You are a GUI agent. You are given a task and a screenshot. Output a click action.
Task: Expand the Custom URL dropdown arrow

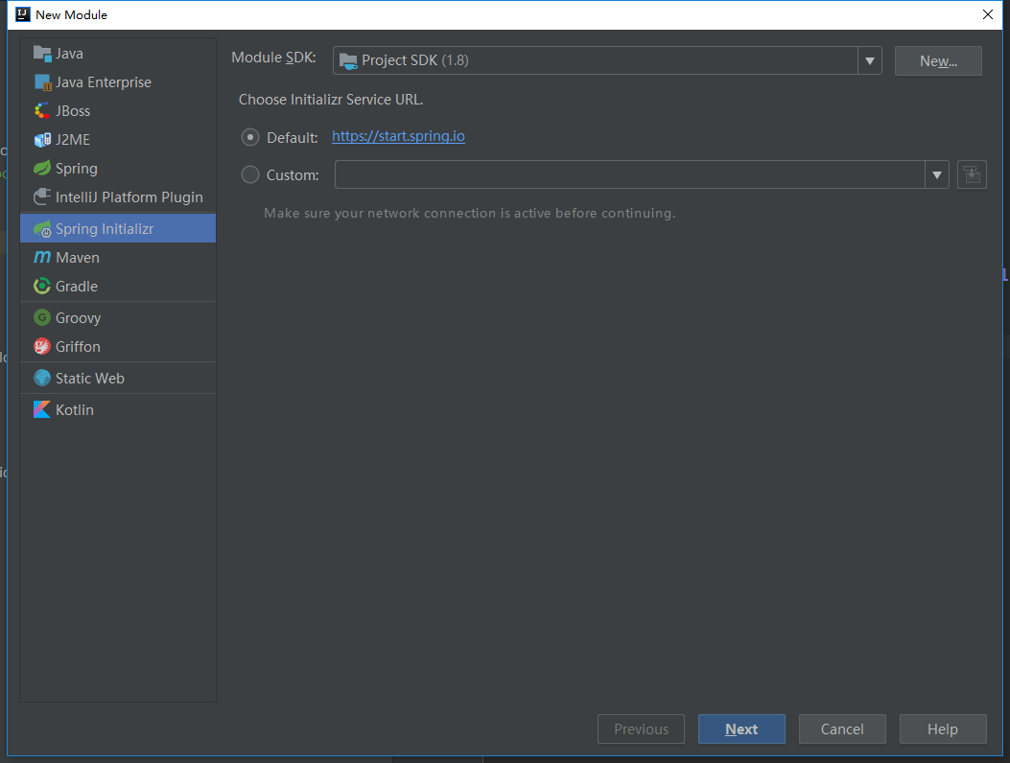(x=937, y=174)
